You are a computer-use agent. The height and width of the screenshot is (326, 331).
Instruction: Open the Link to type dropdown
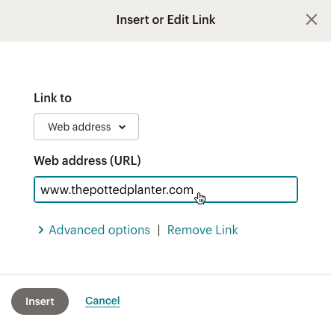[86, 127]
